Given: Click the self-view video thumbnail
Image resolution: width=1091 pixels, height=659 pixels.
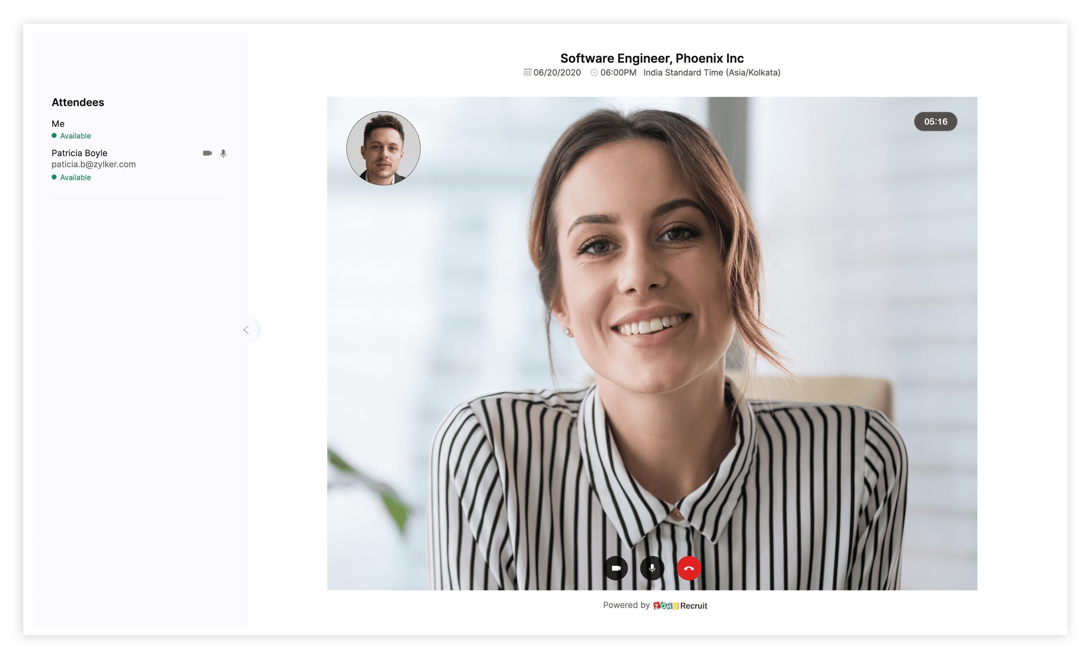Looking at the screenshot, I should point(383,148).
